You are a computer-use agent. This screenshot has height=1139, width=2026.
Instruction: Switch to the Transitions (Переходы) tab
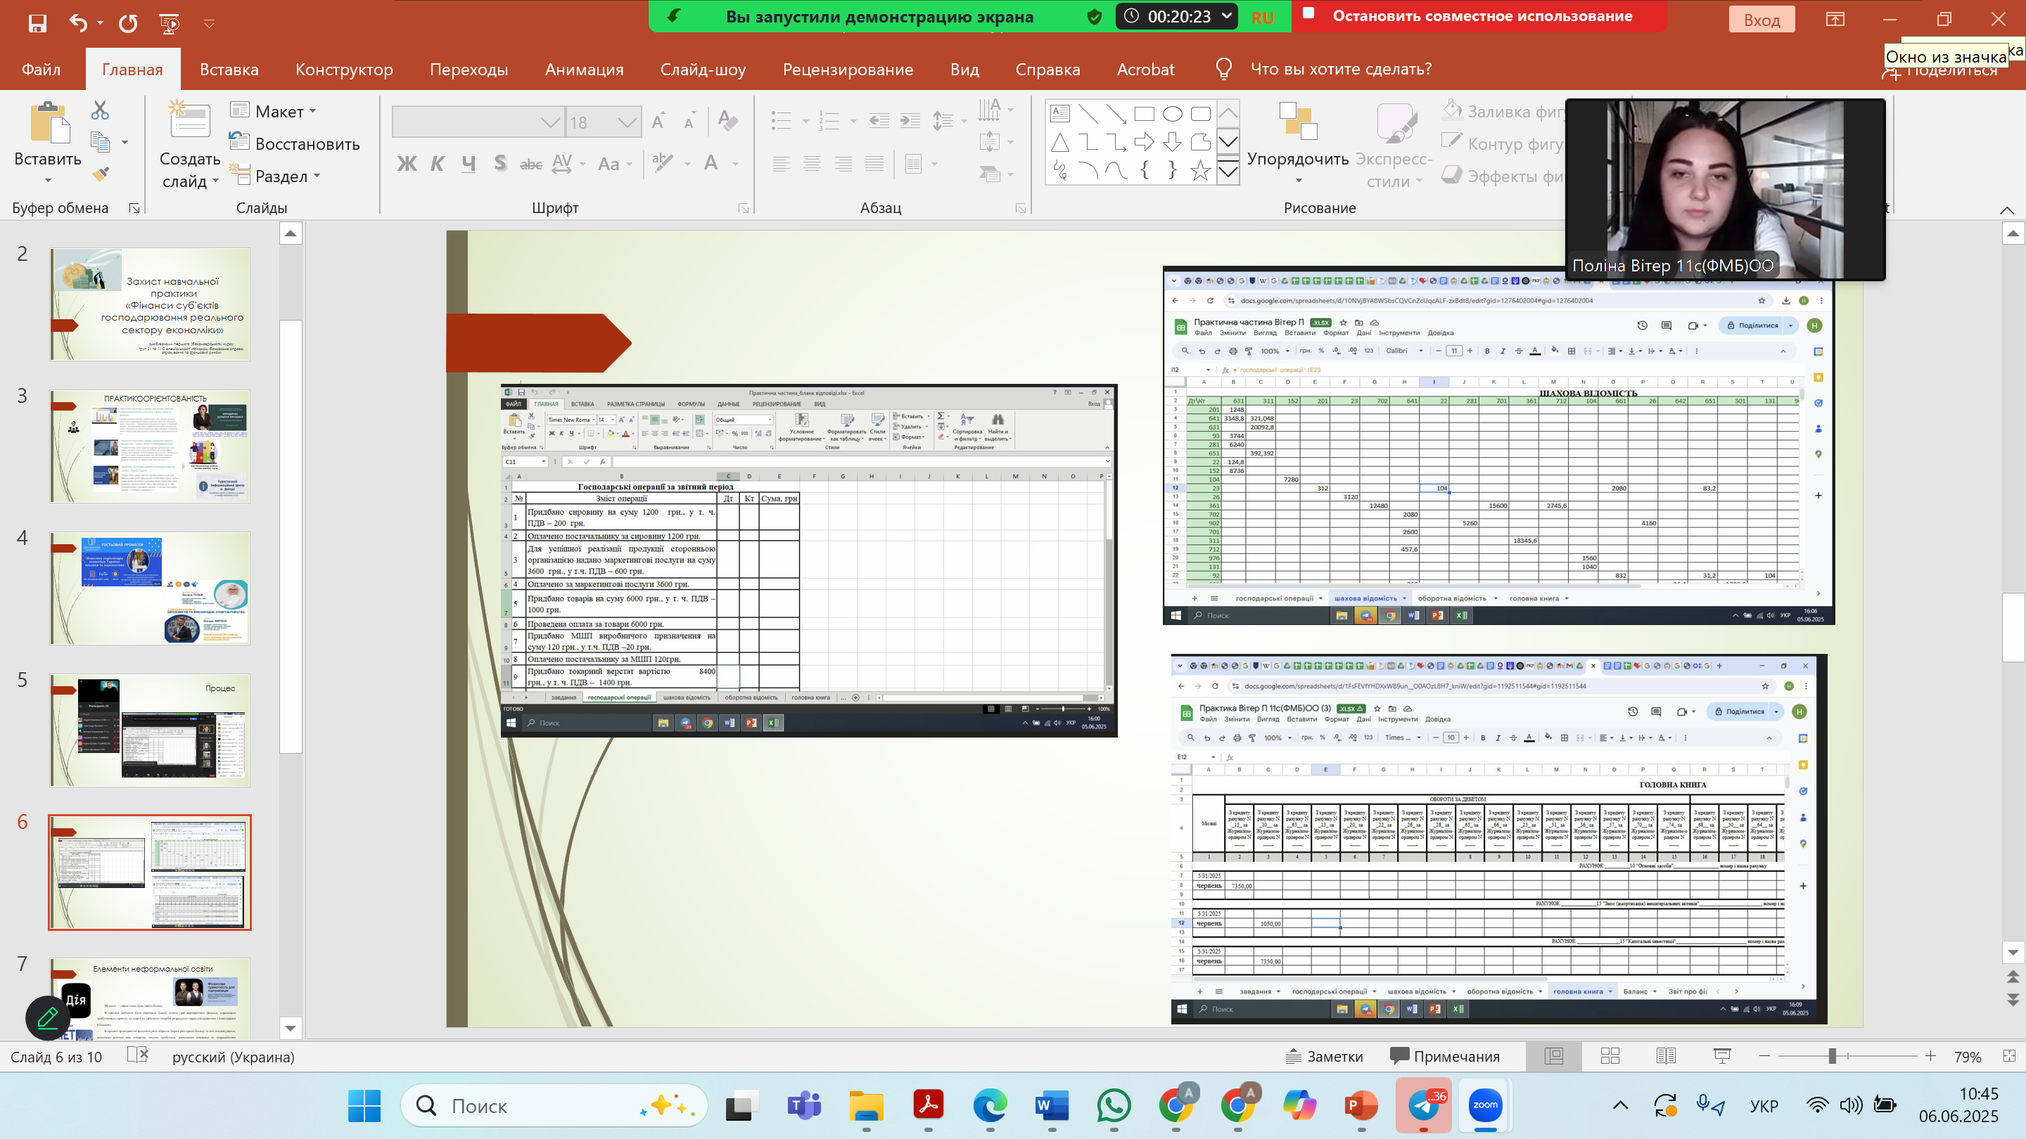(x=469, y=69)
